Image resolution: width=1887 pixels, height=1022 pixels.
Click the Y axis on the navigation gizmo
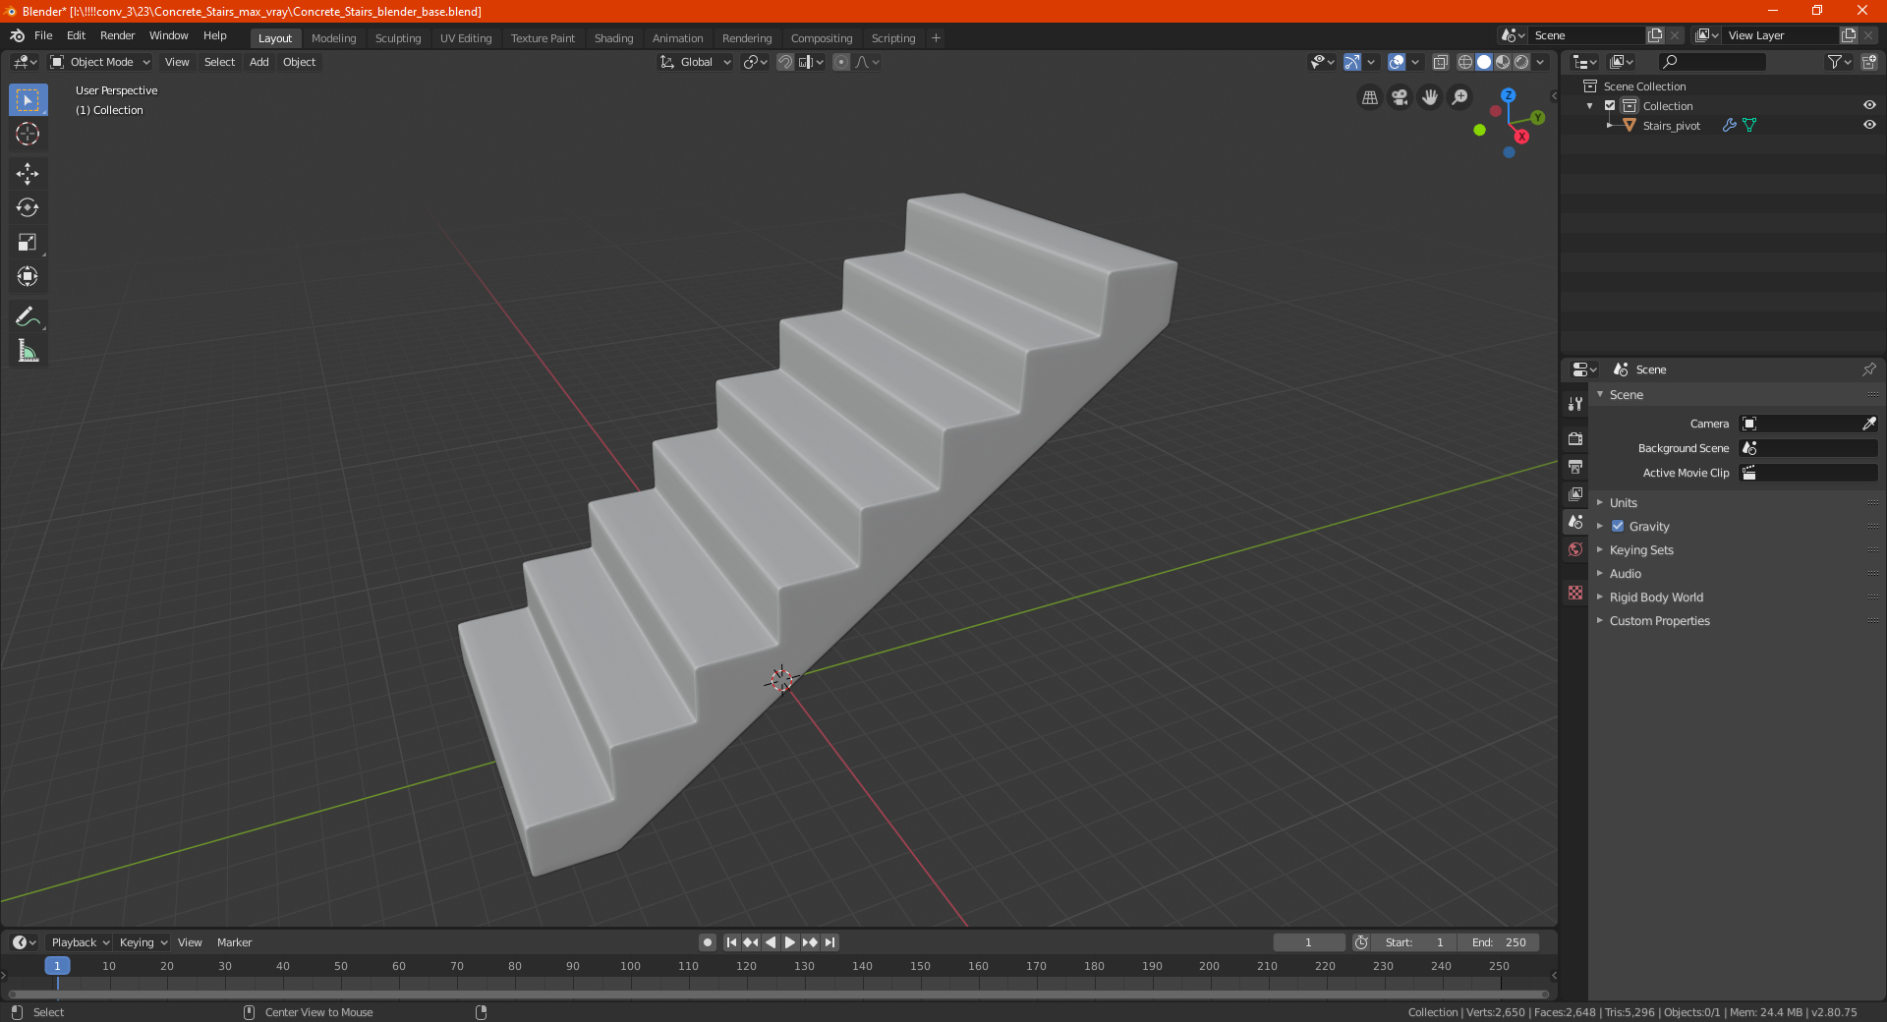coord(1537,118)
